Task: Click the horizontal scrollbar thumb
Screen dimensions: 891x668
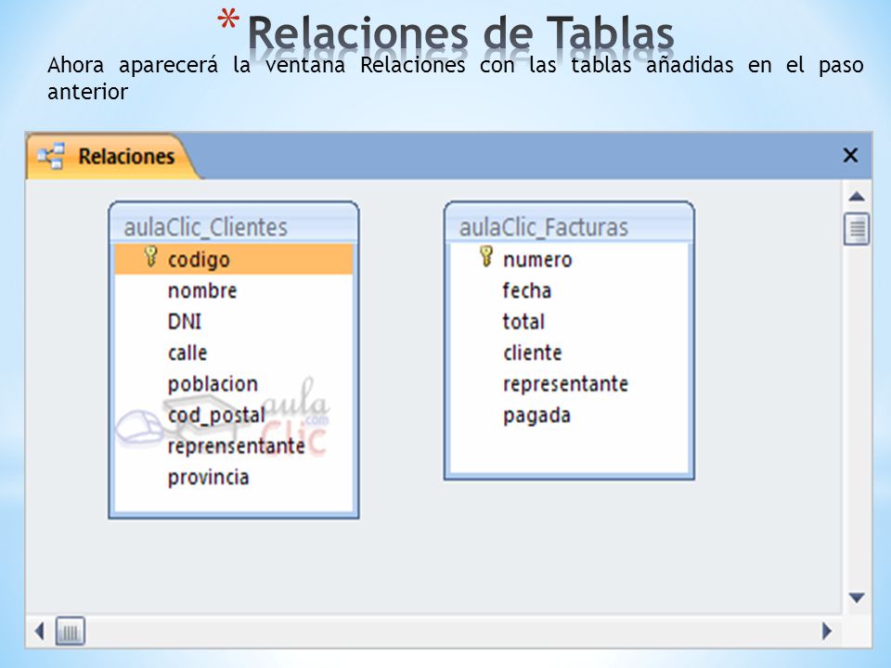Action: [x=70, y=631]
